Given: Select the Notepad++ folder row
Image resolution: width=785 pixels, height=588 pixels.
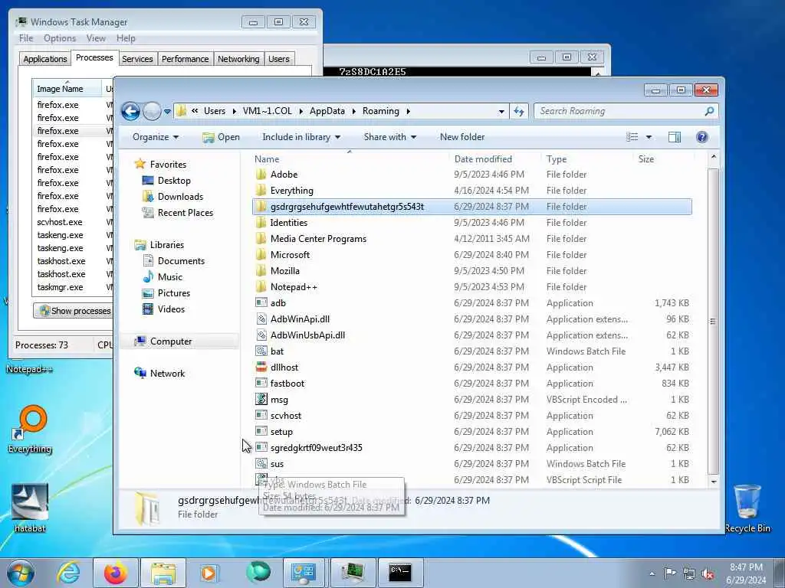Looking at the screenshot, I should point(472,286).
